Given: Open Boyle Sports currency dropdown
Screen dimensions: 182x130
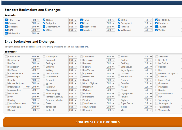Looking at the screenshot, I should [148, 70].
